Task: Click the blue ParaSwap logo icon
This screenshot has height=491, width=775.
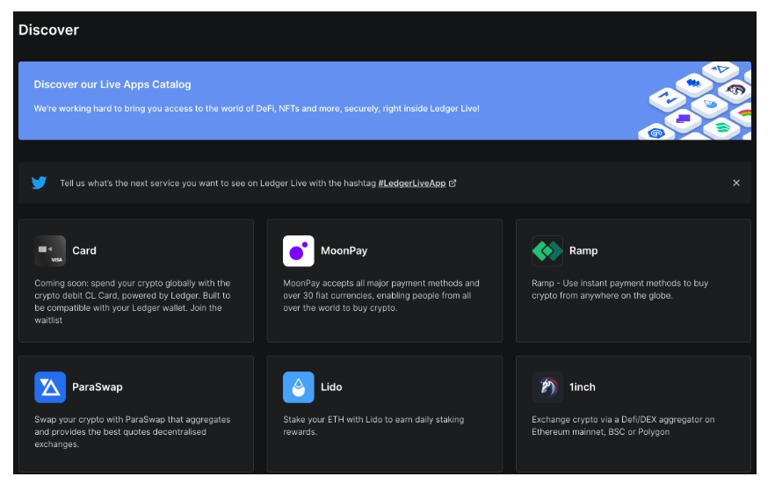Action: tap(50, 387)
